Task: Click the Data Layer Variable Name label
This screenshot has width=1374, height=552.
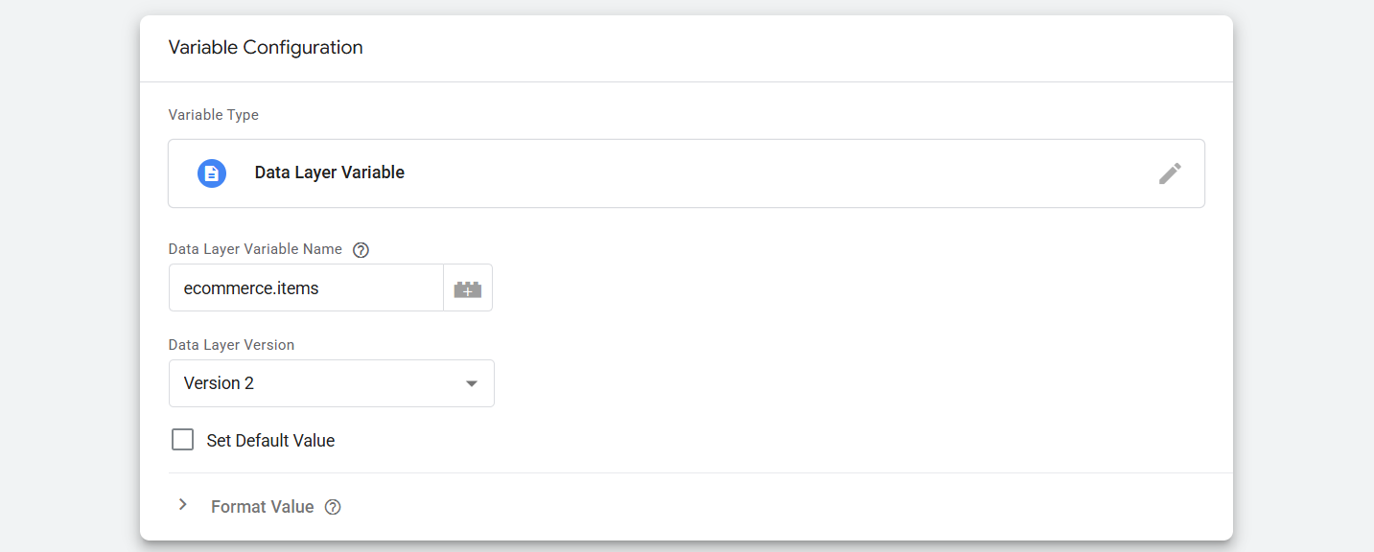Action: click(255, 249)
